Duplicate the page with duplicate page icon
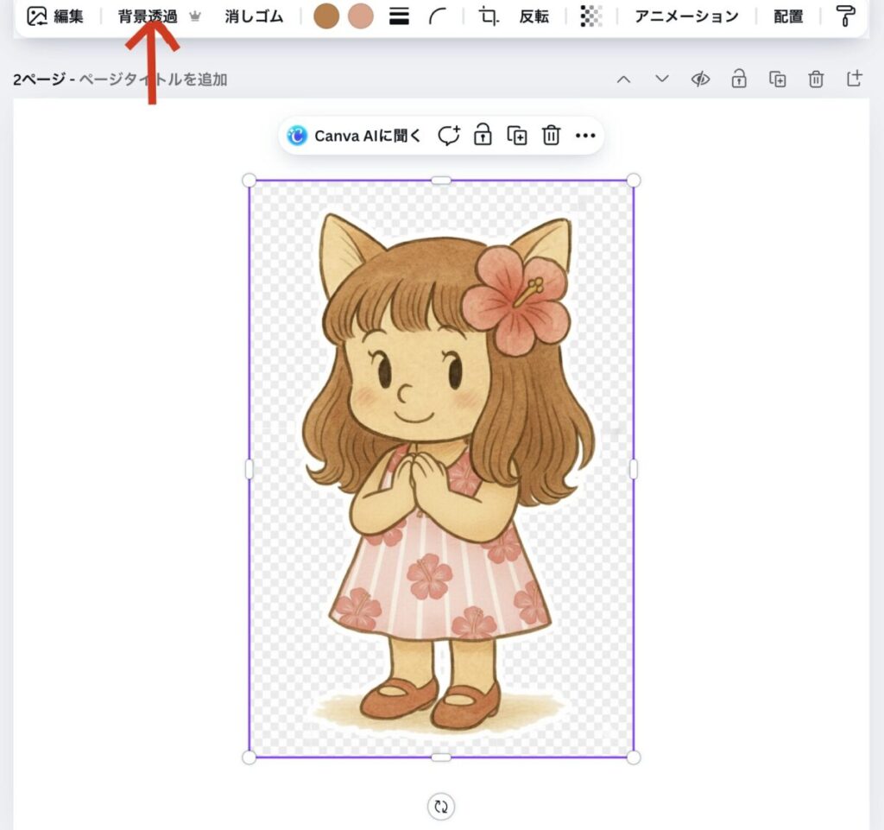Image resolution: width=884 pixels, height=830 pixels. [777, 79]
